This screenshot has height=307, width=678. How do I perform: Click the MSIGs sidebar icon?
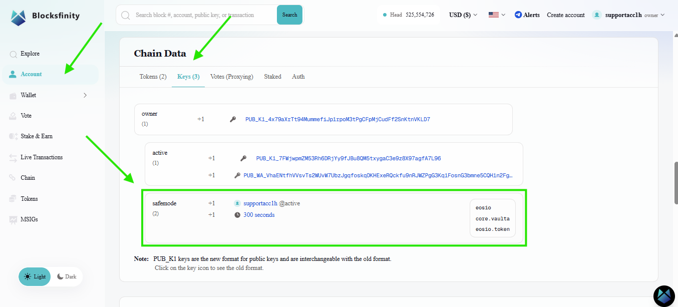pos(13,219)
